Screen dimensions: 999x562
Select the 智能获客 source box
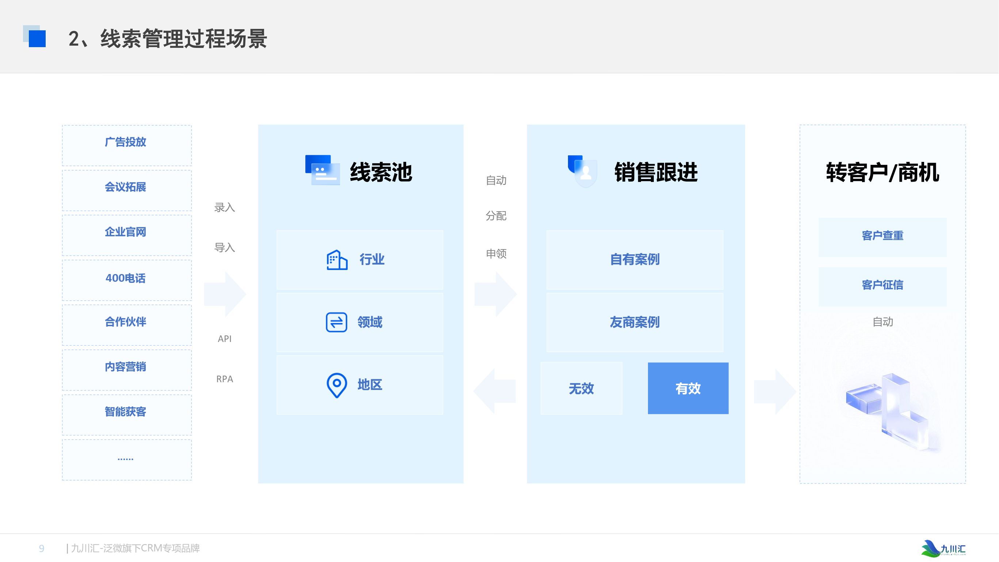point(127,415)
